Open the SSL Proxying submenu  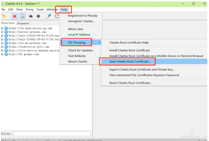[x=81, y=42]
